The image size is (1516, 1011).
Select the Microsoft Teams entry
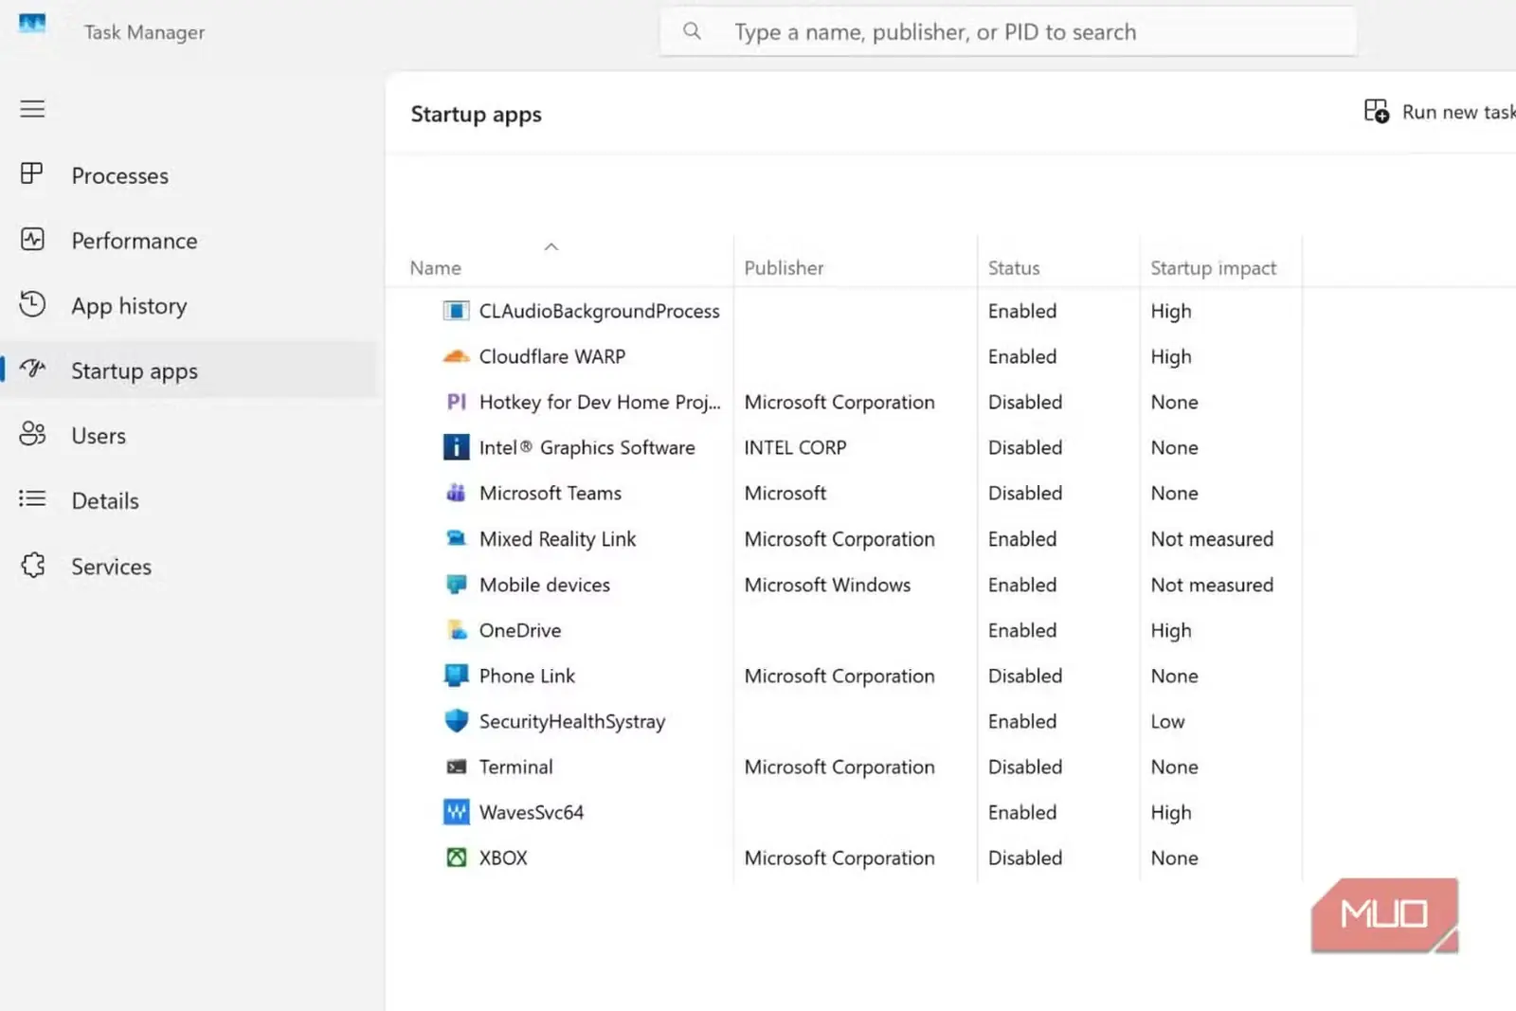coord(550,493)
